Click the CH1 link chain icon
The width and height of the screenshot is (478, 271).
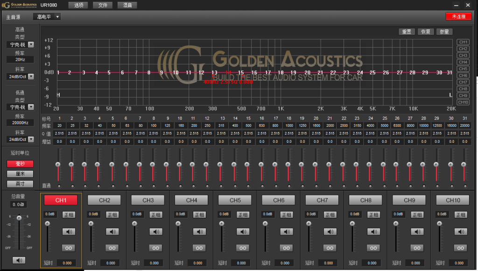(x=69, y=248)
